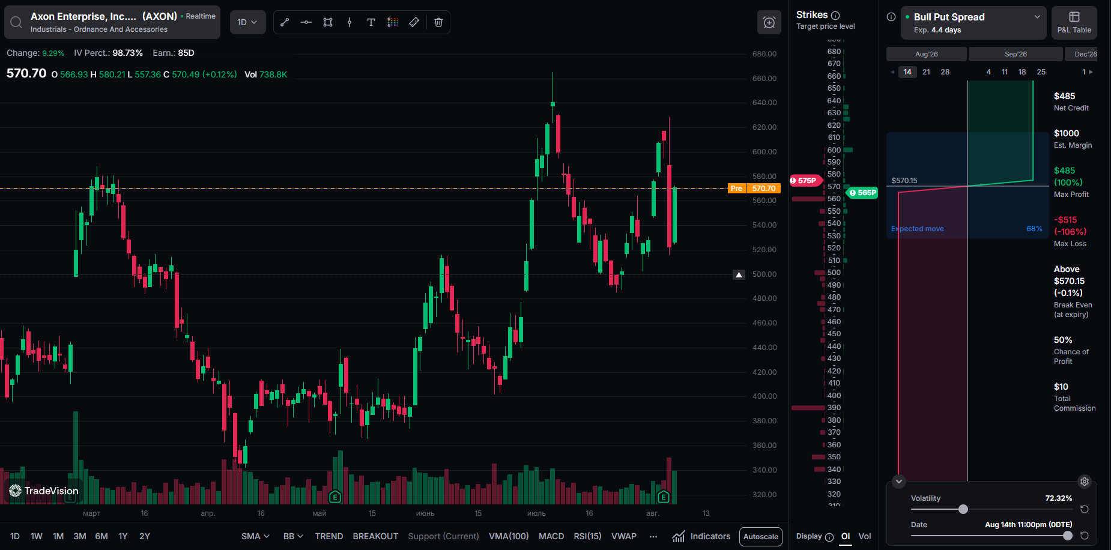
Task: Delete drawings with the trash icon
Action: tap(438, 22)
